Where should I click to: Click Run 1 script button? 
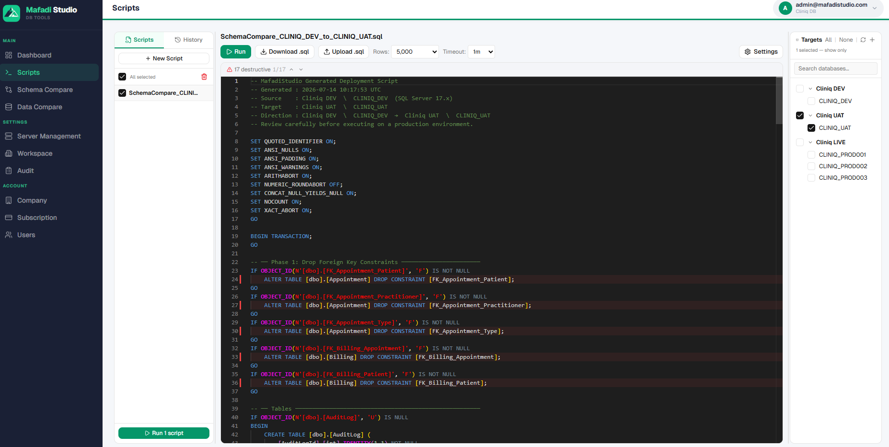tap(164, 433)
